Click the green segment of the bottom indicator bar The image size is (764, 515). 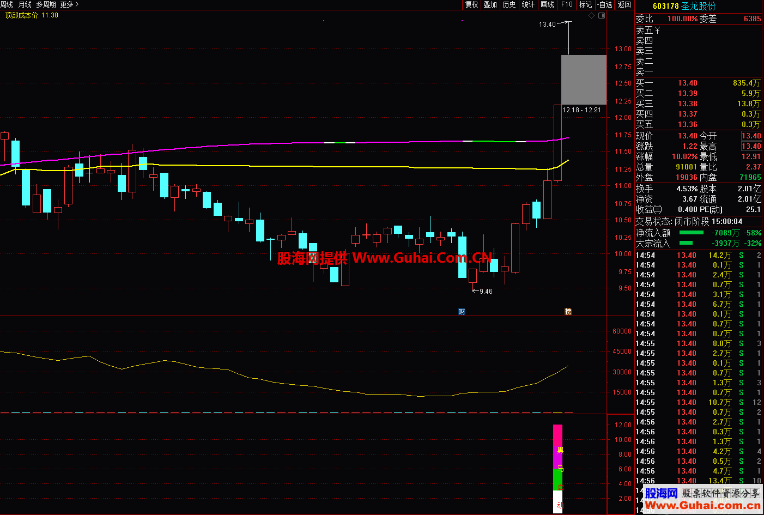(557, 480)
